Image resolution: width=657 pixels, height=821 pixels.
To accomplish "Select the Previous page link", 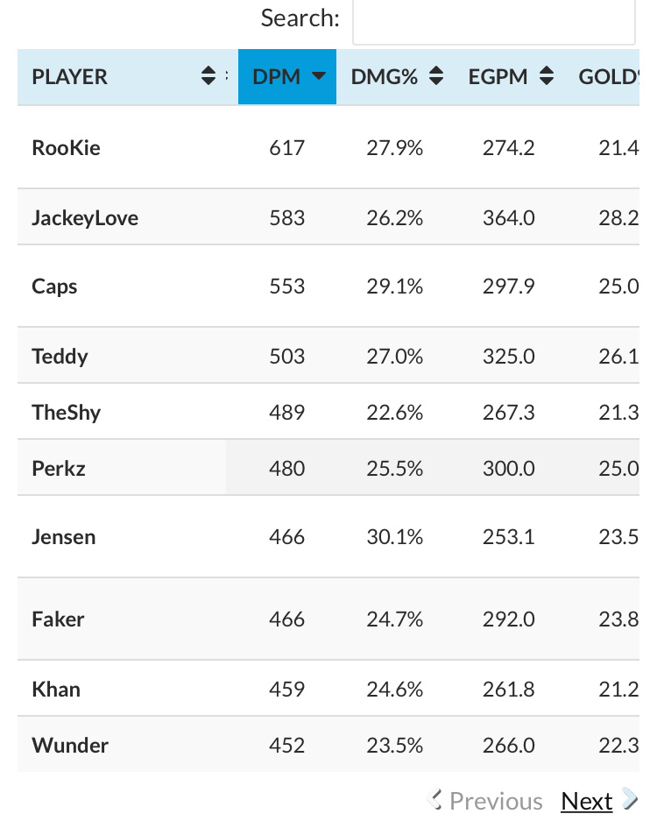I will point(496,801).
